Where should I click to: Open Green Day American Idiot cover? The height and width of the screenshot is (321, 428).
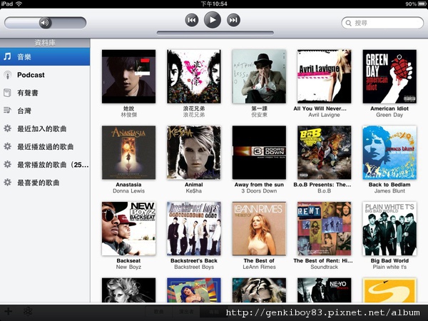389,76
